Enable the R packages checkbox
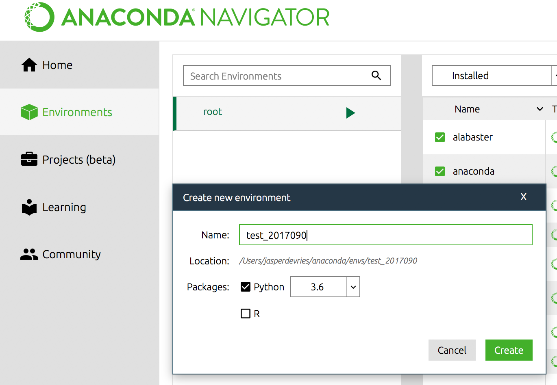This screenshot has width=557, height=385. [x=246, y=313]
